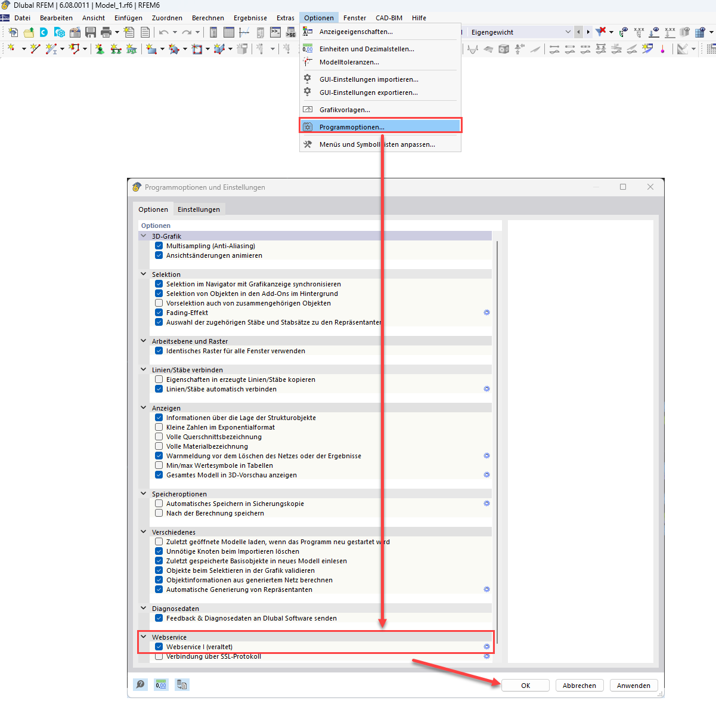Click the Fading-Effekt settings gear icon
The image size is (716, 716).
pos(486,313)
